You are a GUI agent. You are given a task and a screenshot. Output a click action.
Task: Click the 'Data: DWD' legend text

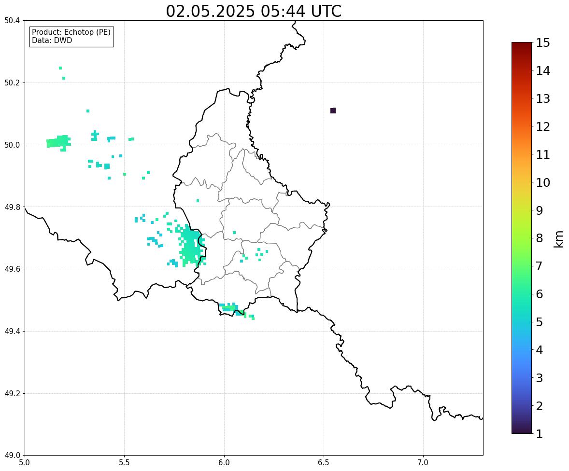click(x=52, y=40)
